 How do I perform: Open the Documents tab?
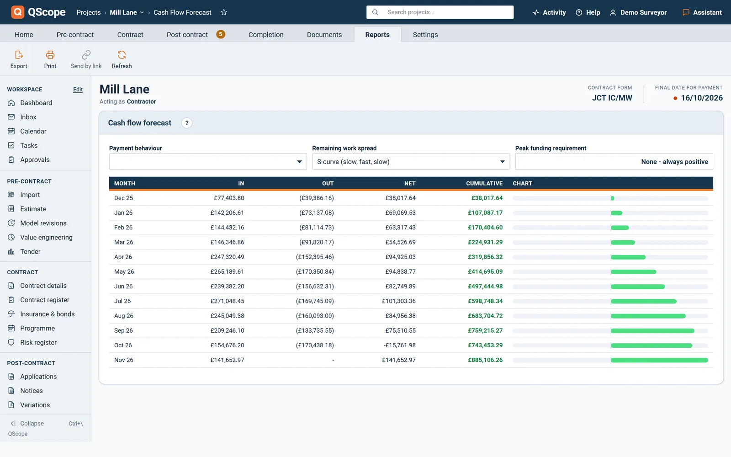point(324,34)
